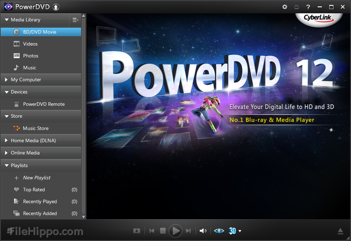The width and height of the screenshot is (351, 241).
Task: Click the Recently Added stack icon
Action: 16,213
